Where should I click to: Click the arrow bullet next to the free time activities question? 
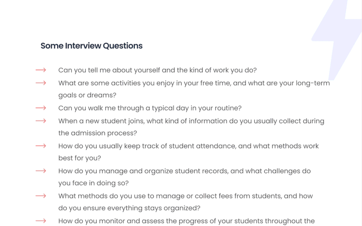click(x=41, y=83)
